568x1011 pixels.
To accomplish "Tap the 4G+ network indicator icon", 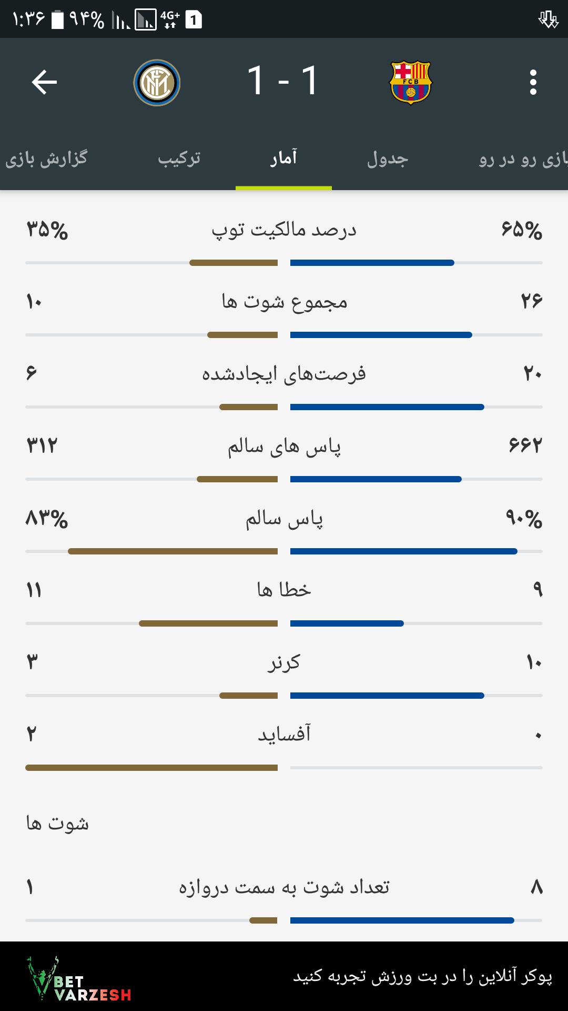I will click(x=170, y=20).
